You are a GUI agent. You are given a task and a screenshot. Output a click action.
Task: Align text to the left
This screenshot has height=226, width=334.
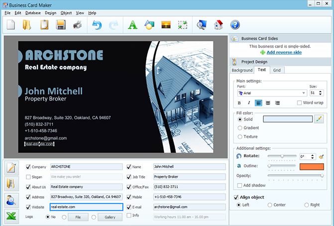pos(258,103)
